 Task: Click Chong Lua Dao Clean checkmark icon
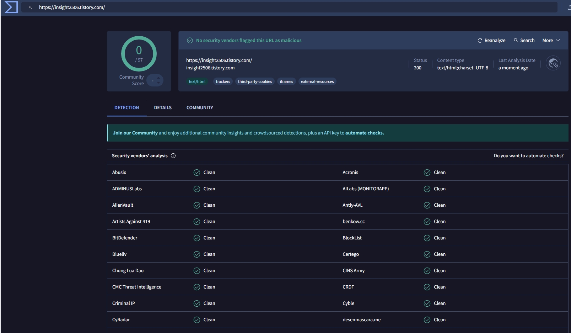click(x=197, y=271)
